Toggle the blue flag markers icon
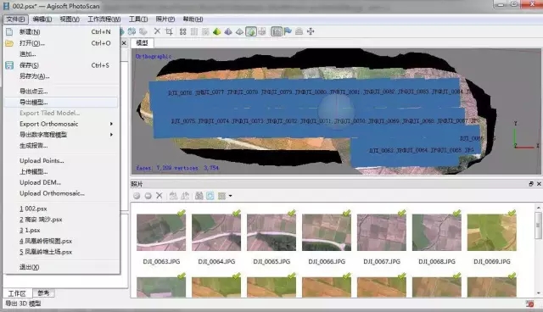Image resolution: width=543 pixels, height=312 pixels. coord(288,31)
